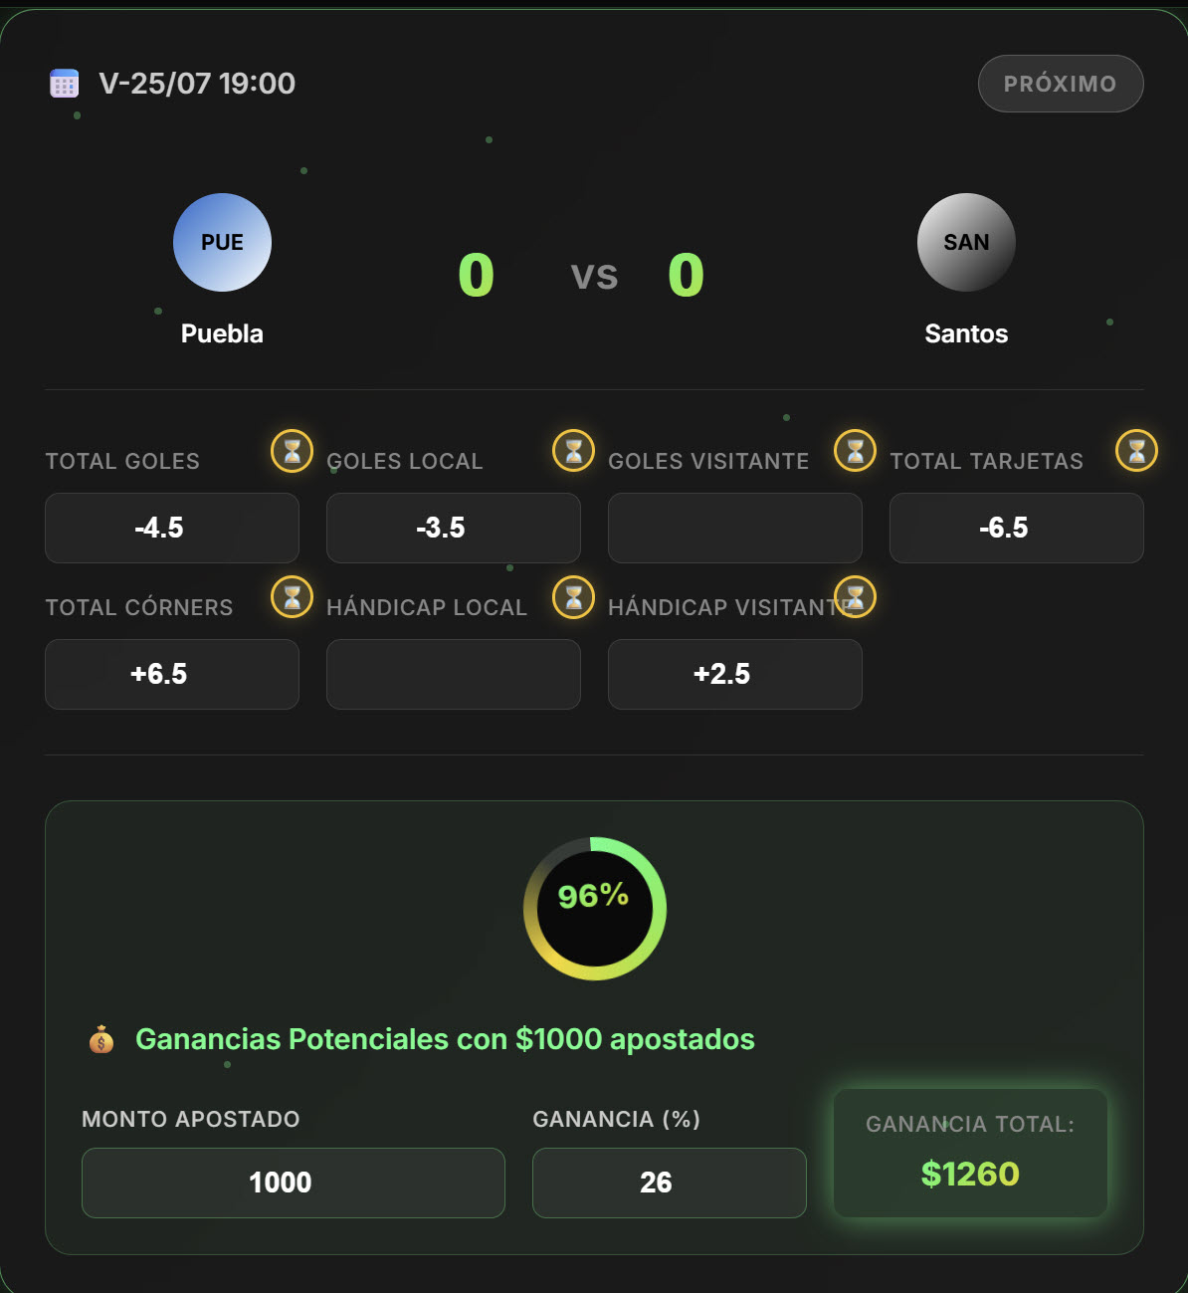Click the Total Goles -4.5 box

pos(172,528)
